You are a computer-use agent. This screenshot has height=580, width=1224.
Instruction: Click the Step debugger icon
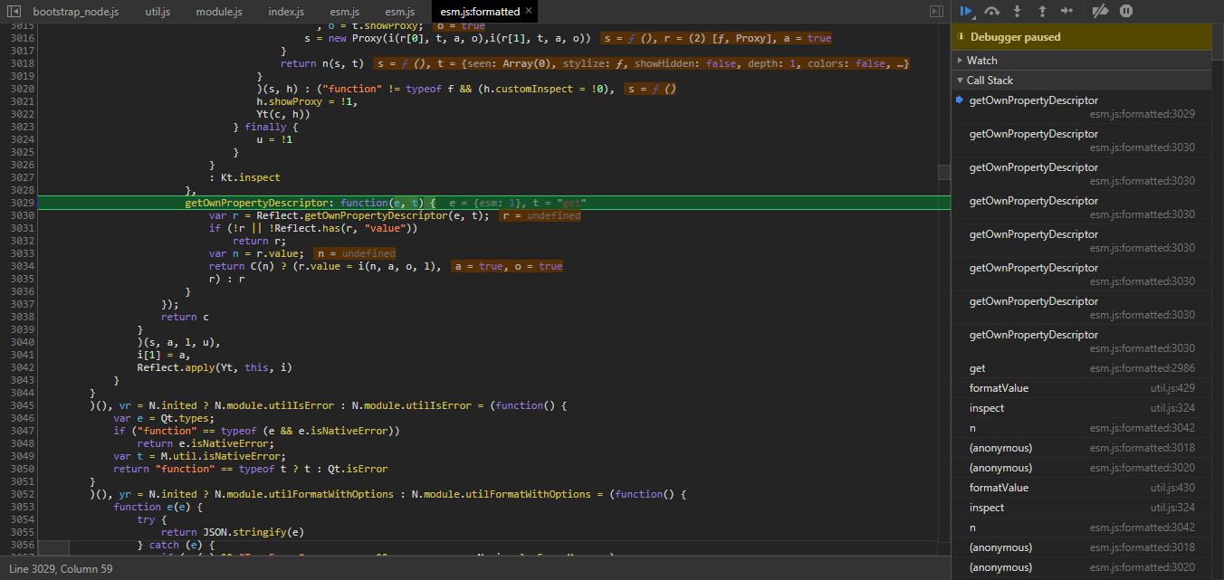point(1067,11)
